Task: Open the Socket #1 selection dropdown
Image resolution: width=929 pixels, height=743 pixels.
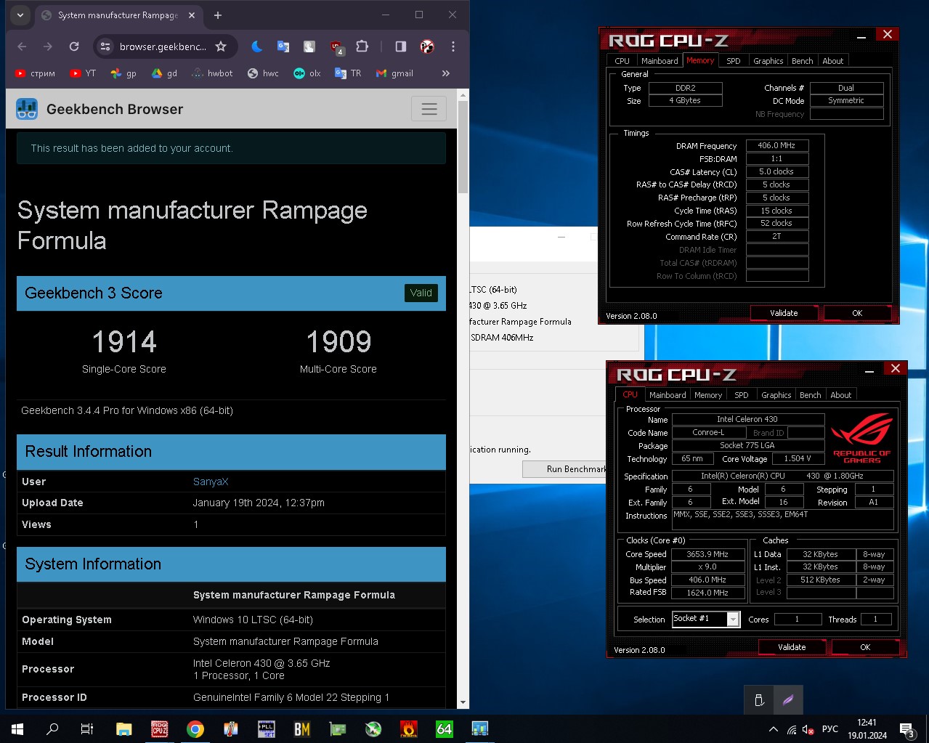Action: coord(706,619)
